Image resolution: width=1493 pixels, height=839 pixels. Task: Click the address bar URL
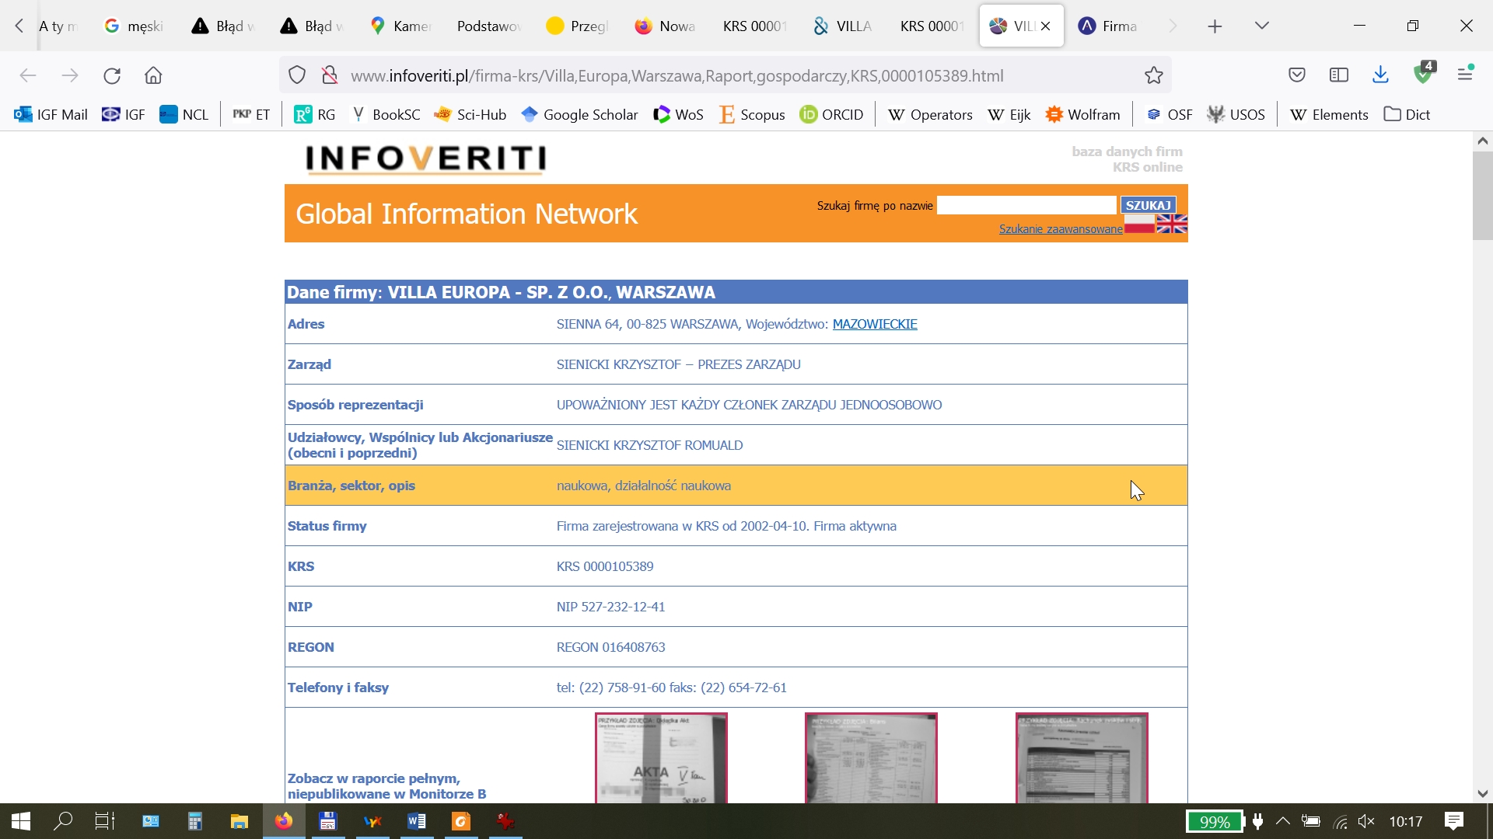click(677, 75)
